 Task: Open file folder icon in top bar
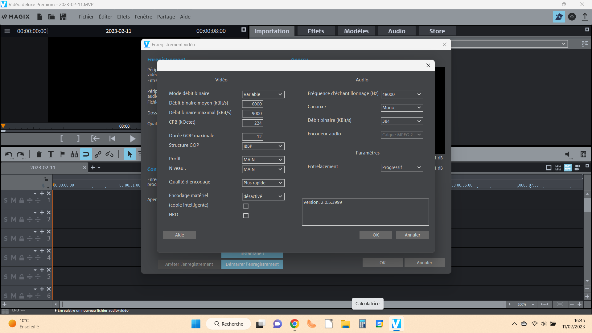tap(51, 17)
